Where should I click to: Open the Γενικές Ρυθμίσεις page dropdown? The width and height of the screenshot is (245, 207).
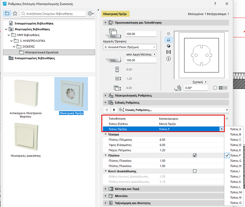173,110
